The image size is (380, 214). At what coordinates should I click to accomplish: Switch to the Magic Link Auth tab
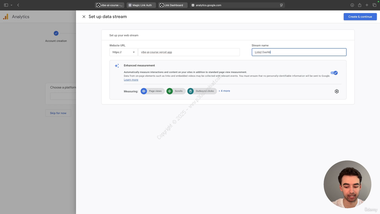141,5
